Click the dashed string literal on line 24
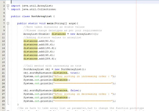The height and width of the screenshot is (111, 159). click(83, 84)
